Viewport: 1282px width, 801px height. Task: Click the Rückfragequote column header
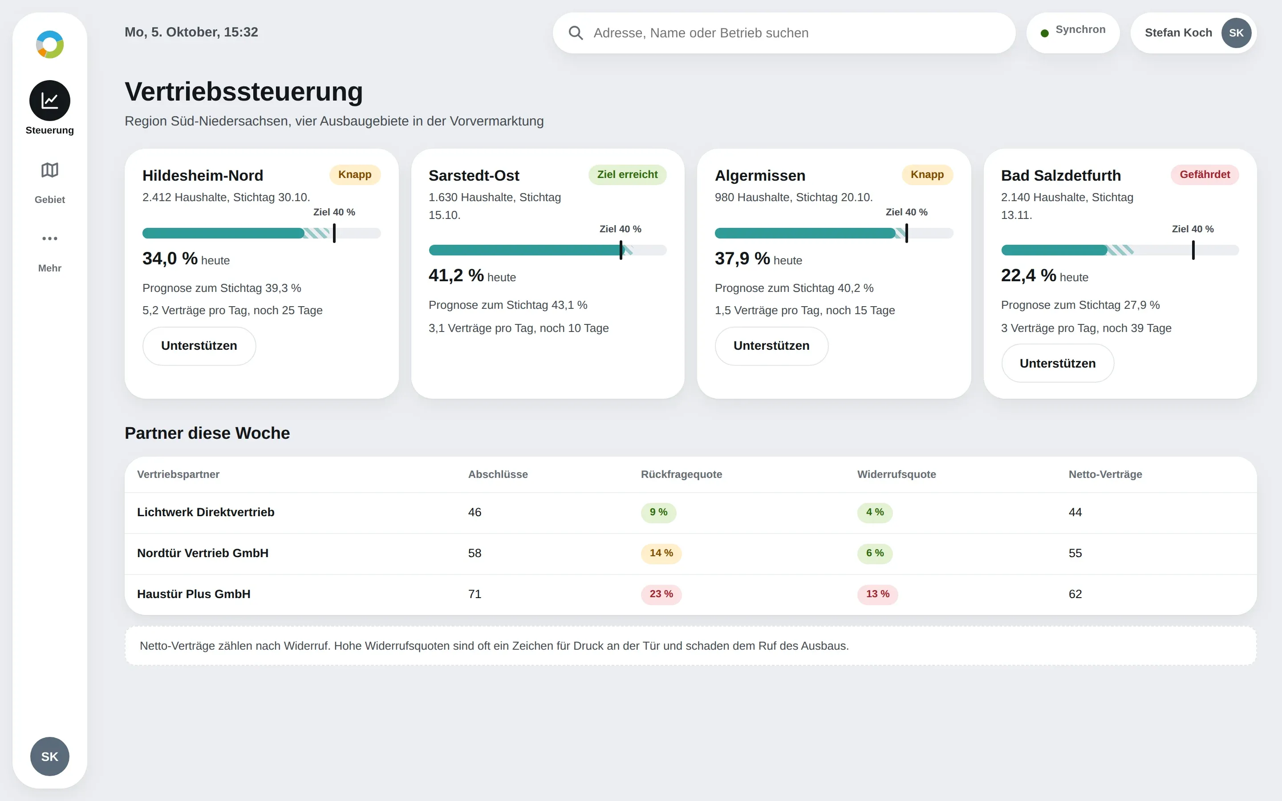(681, 475)
